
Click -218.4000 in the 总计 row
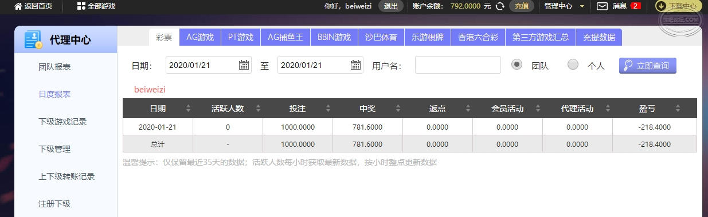654,144
